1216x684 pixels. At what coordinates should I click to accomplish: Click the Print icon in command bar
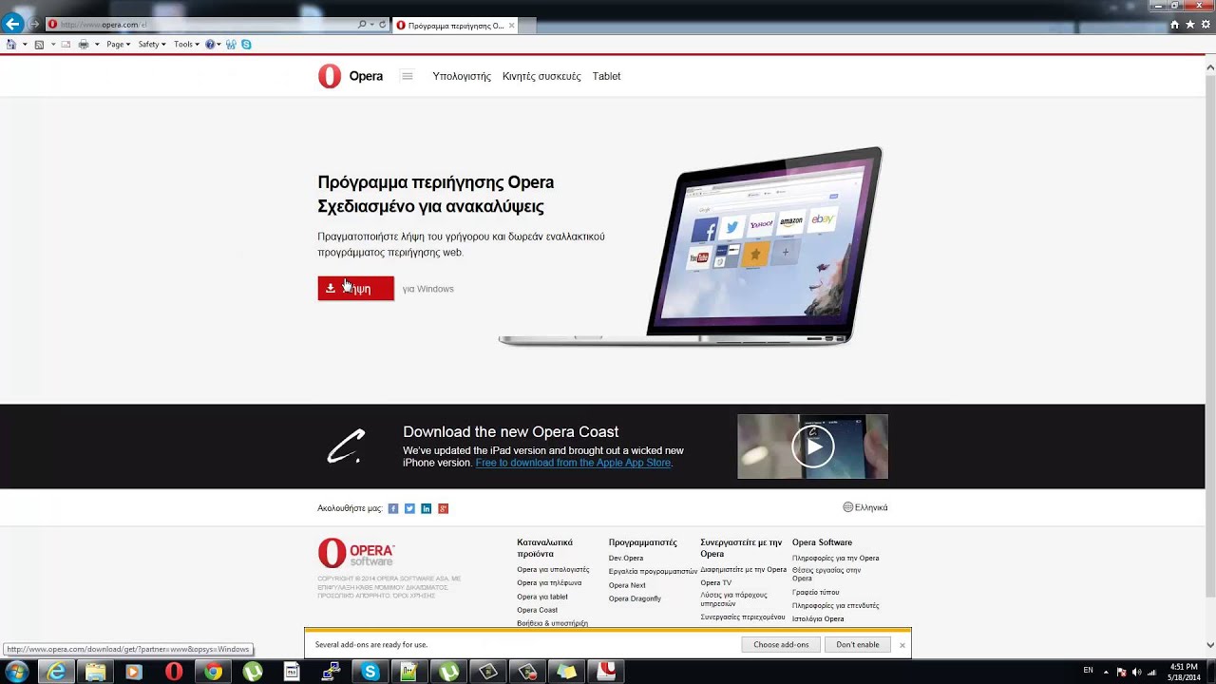pyautogui.click(x=84, y=45)
